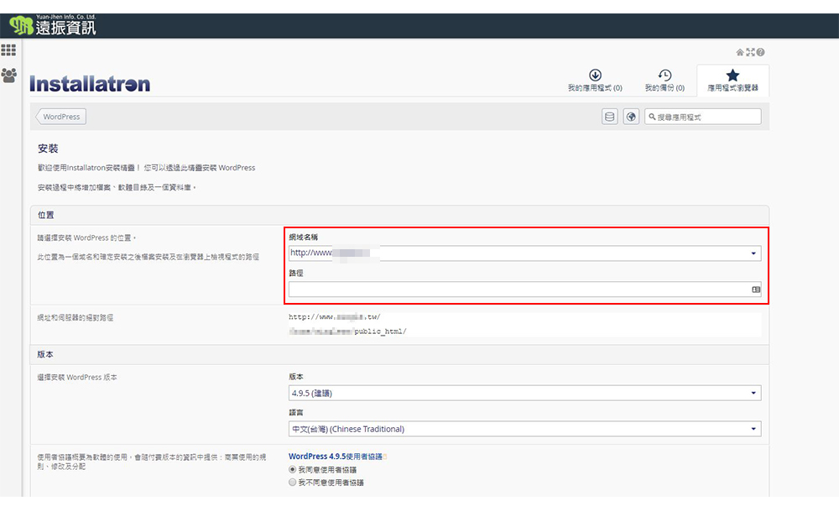Toggle fullscreen with the expand arrows icon

point(750,52)
